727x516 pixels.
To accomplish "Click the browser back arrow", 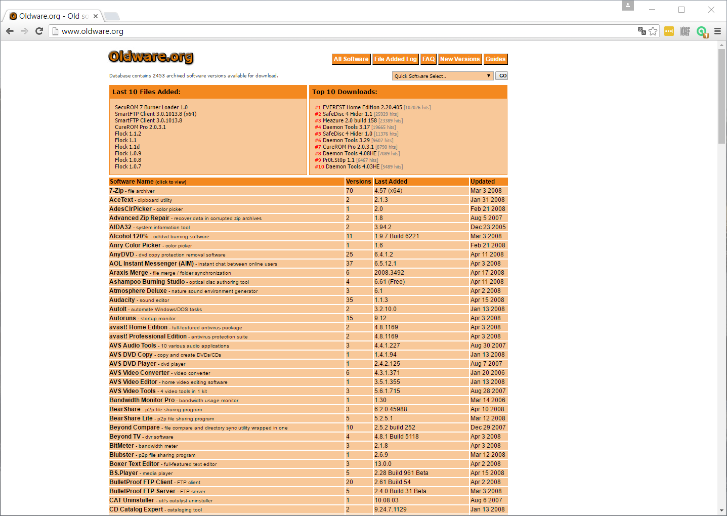I will (x=10, y=31).
